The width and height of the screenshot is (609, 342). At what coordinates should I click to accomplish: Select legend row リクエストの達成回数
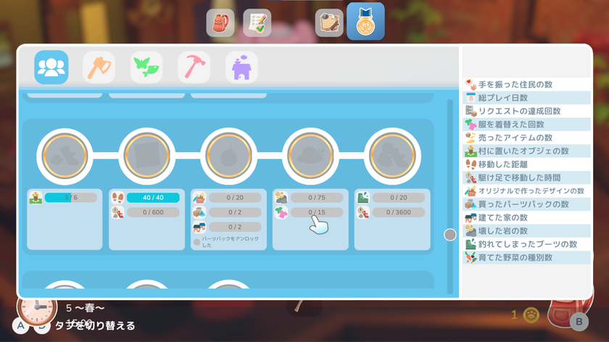point(526,111)
